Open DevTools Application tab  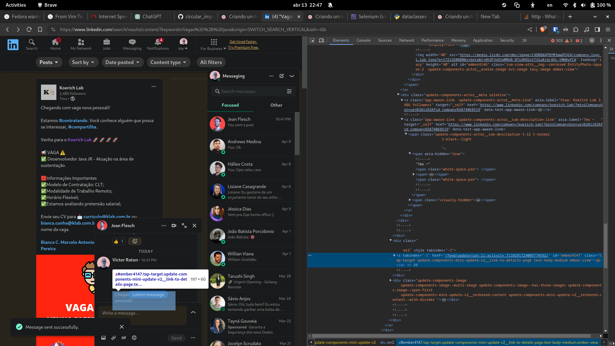tap(483, 40)
